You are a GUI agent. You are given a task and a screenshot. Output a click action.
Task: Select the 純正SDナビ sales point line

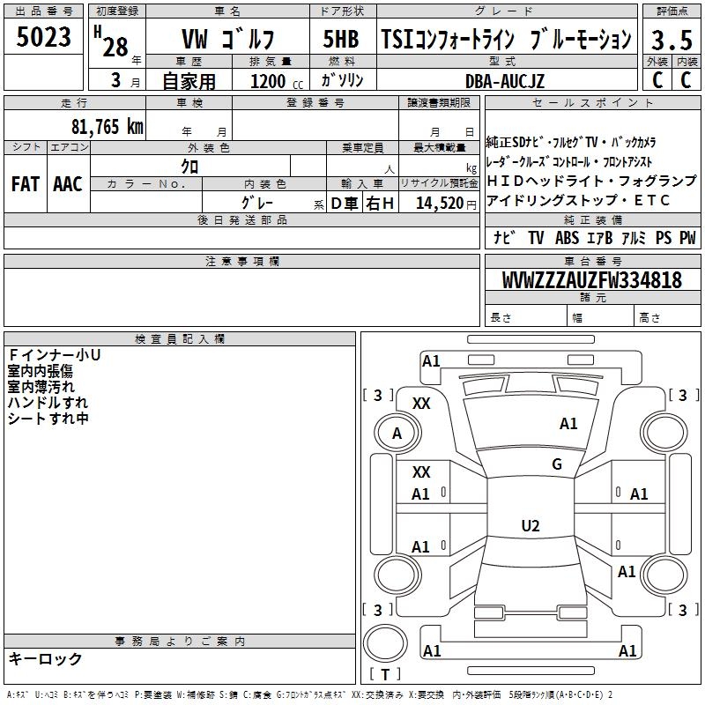click(570, 142)
